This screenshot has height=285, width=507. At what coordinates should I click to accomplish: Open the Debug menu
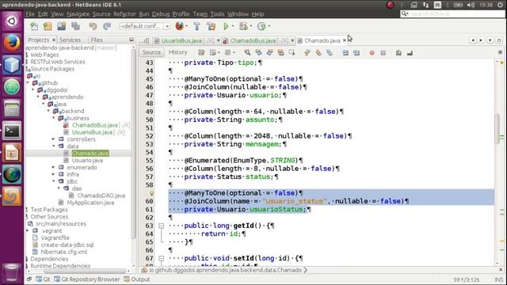coord(161,14)
